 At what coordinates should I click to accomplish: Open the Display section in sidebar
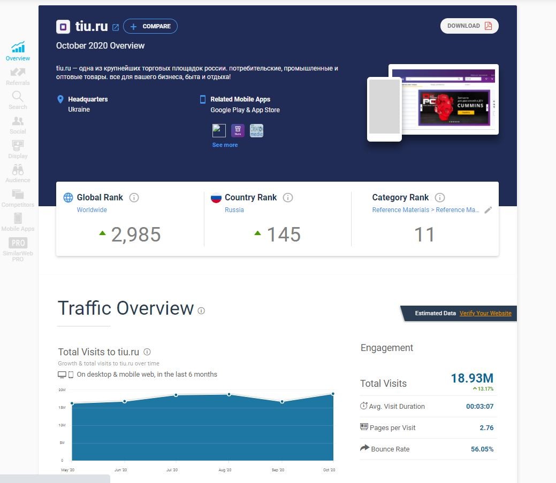(18, 150)
